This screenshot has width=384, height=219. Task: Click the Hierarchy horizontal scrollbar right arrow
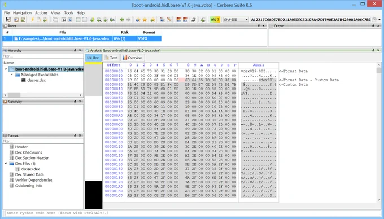pyautogui.click(x=81, y=95)
